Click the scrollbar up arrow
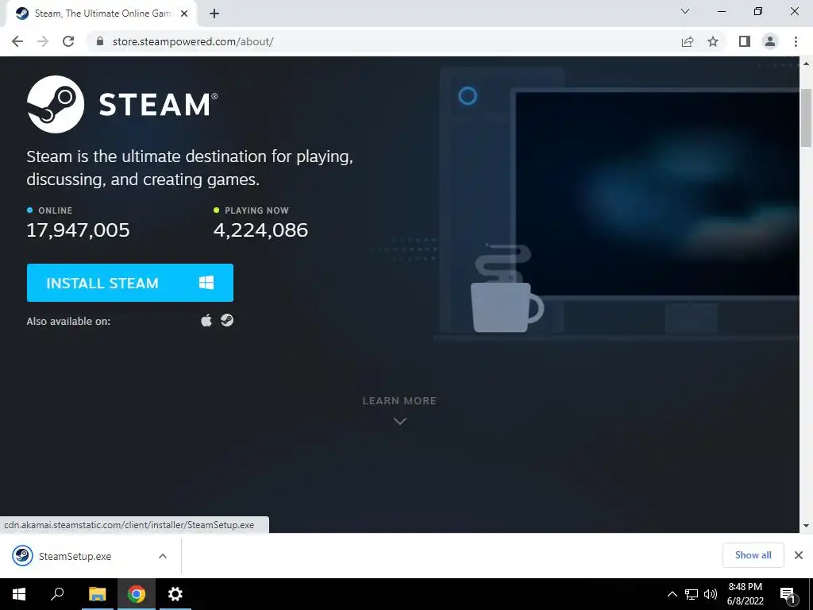Image resolution: width=813 pixels, height=610 pixels. [806, 64]
